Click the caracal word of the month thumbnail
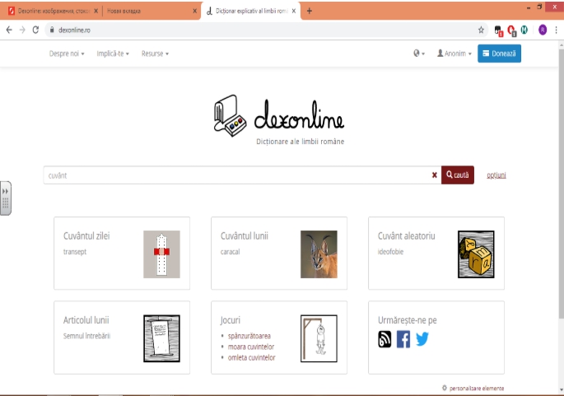This screenshot has width=564, height=396. point(319,254)
